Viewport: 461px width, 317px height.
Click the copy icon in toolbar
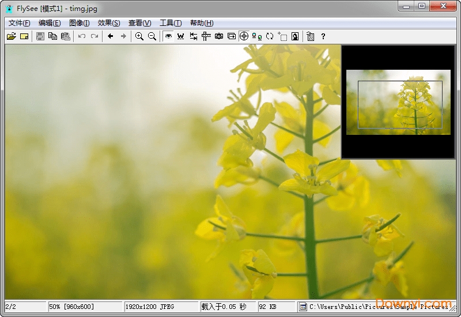pyautogui.click(x=53, y=36)
